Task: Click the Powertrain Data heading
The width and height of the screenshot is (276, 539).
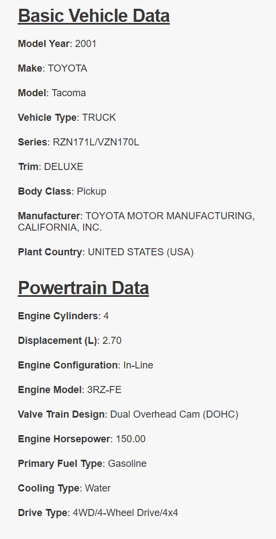Action: click(x=83, y=288)
